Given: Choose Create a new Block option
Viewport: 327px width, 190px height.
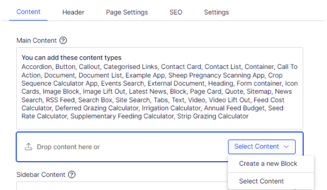Looking at the screenshot, I should click(x=268, y=164).
